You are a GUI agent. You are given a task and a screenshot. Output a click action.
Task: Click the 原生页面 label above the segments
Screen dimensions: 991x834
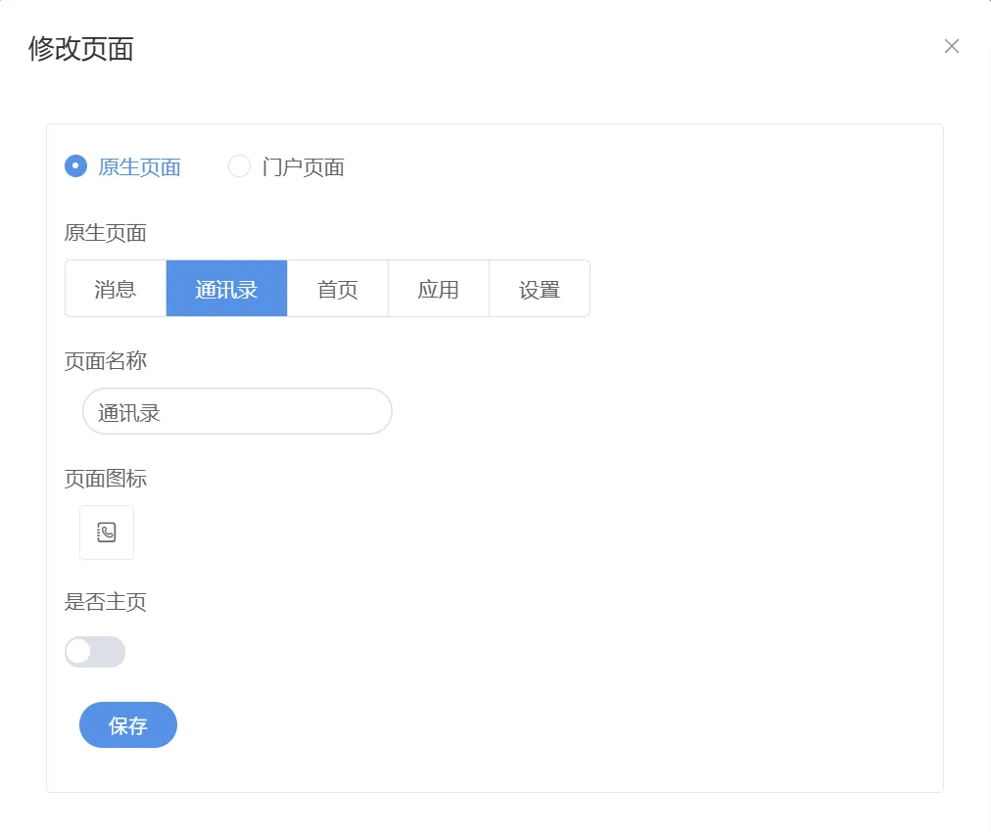pyautogui.click(x=106, y=233)
